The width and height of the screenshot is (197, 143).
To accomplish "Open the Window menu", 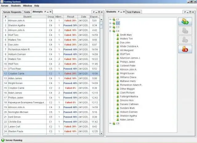I will pyautogui.click(x=27, y=6).
